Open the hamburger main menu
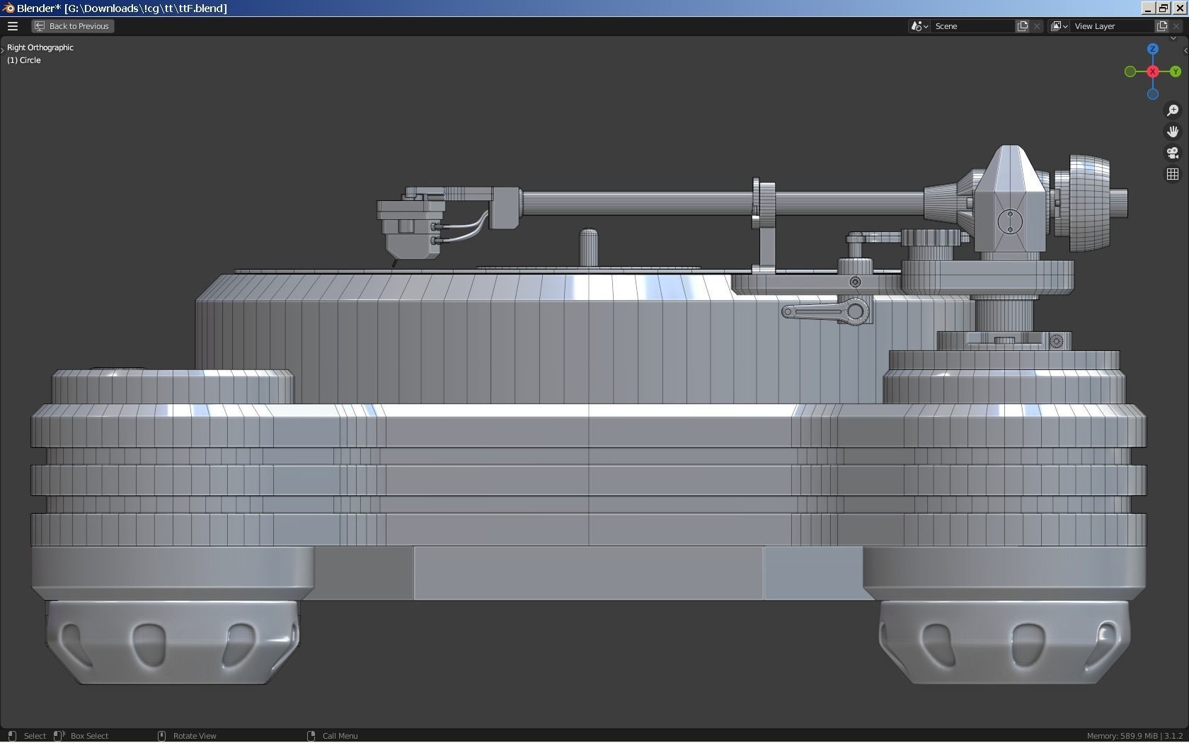1189x743 pixels. (13, 26)
